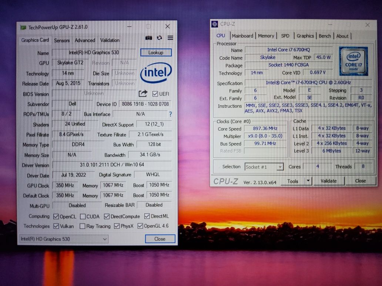Viewport: 382px width, 286px height.
Task: Click the GPU-Z refresh icon
Action: 159,38
